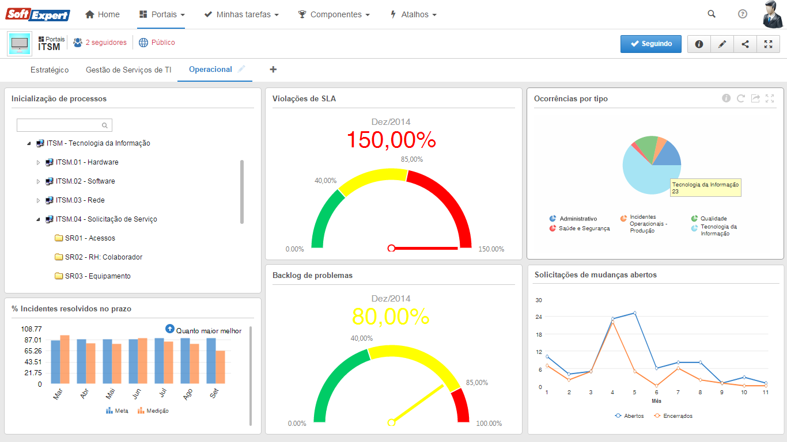Open the help question mark icon
Viewport: 787px width, 442px height.
[x=743, y=14]
